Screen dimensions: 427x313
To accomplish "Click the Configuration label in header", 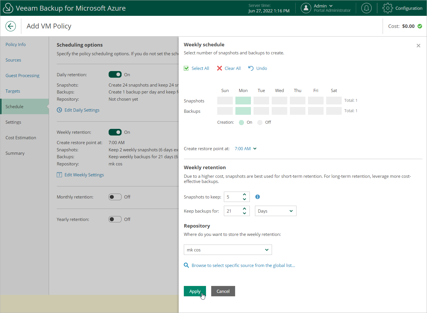I will 409,8.
